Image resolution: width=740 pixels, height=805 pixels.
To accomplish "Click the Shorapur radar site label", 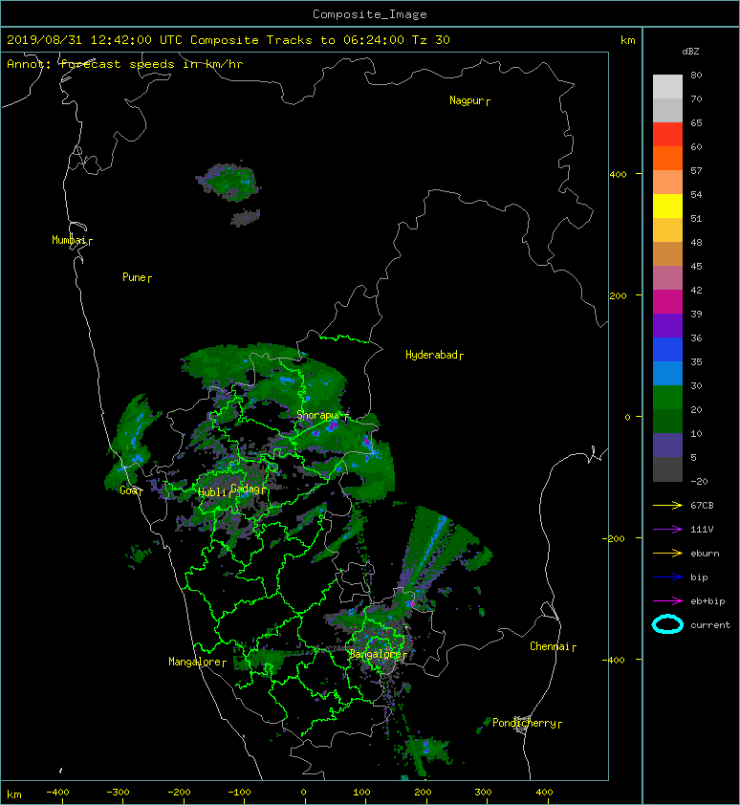I will click(319, 415).
